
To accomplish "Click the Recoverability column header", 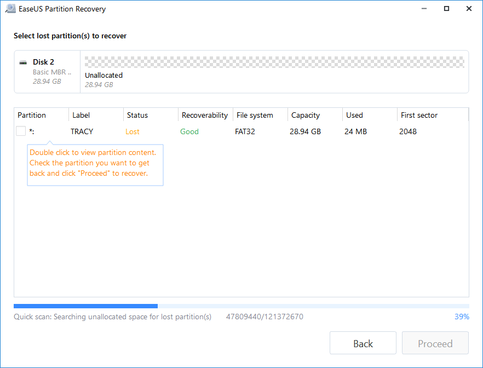I will pyautogui.click(x=204, y=115).
